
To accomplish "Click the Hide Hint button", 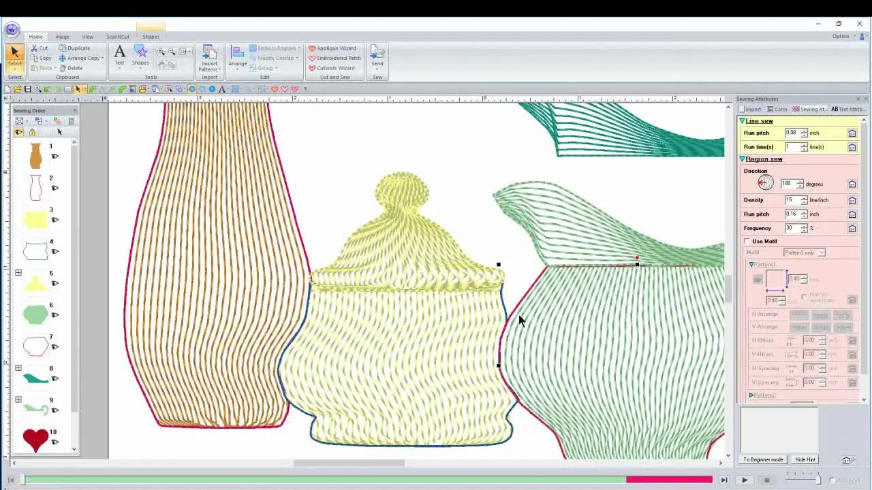I will point(805,460).
